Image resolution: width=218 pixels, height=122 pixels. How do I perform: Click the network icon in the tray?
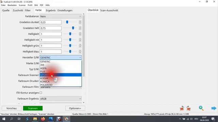coord(188,119)
